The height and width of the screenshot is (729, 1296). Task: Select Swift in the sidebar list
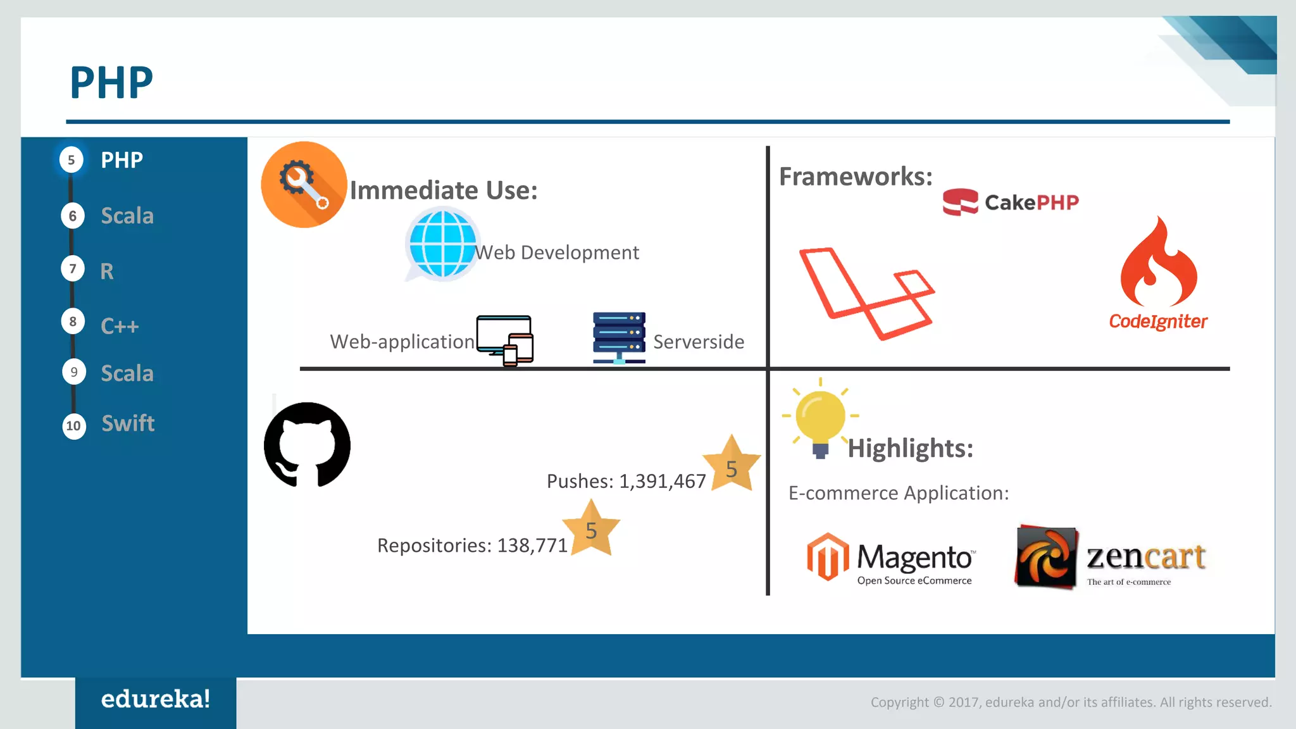(x=128, y=423)
